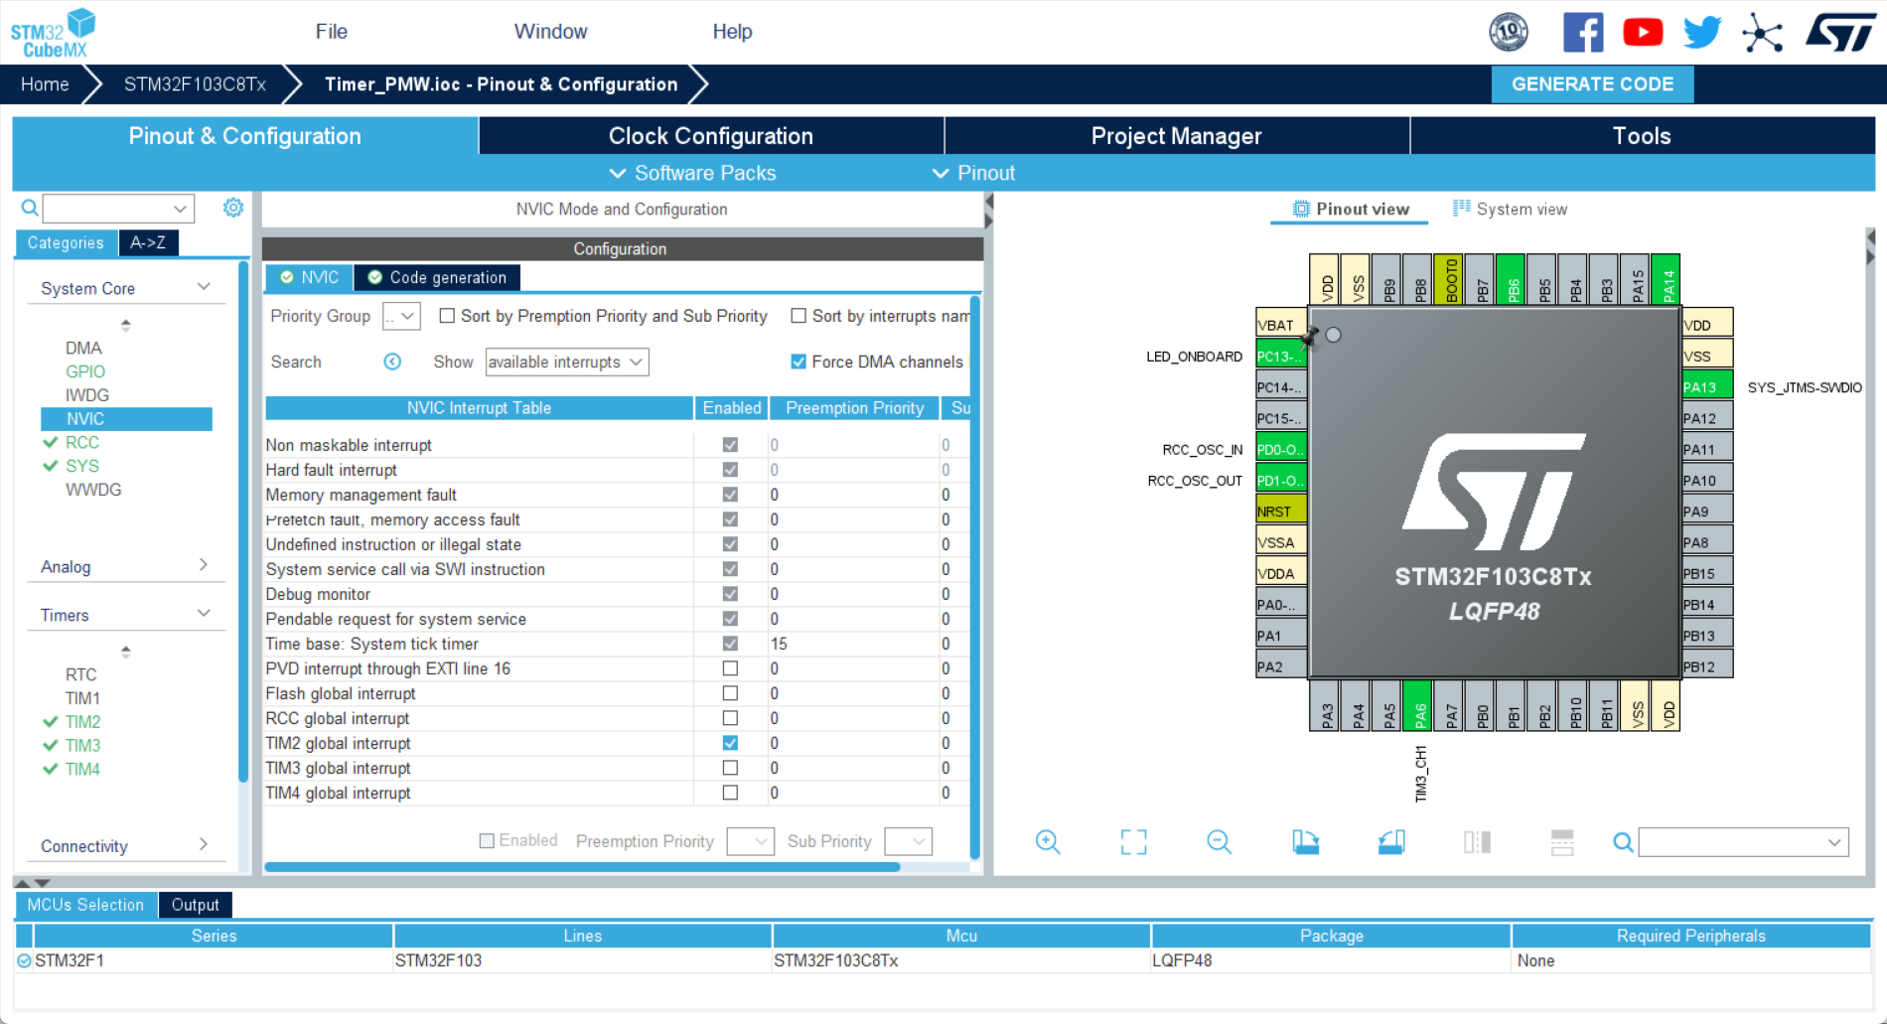Open the Facebook link icon
The width and height of the screenshot is (1887, 1024).
point(1583,33)
